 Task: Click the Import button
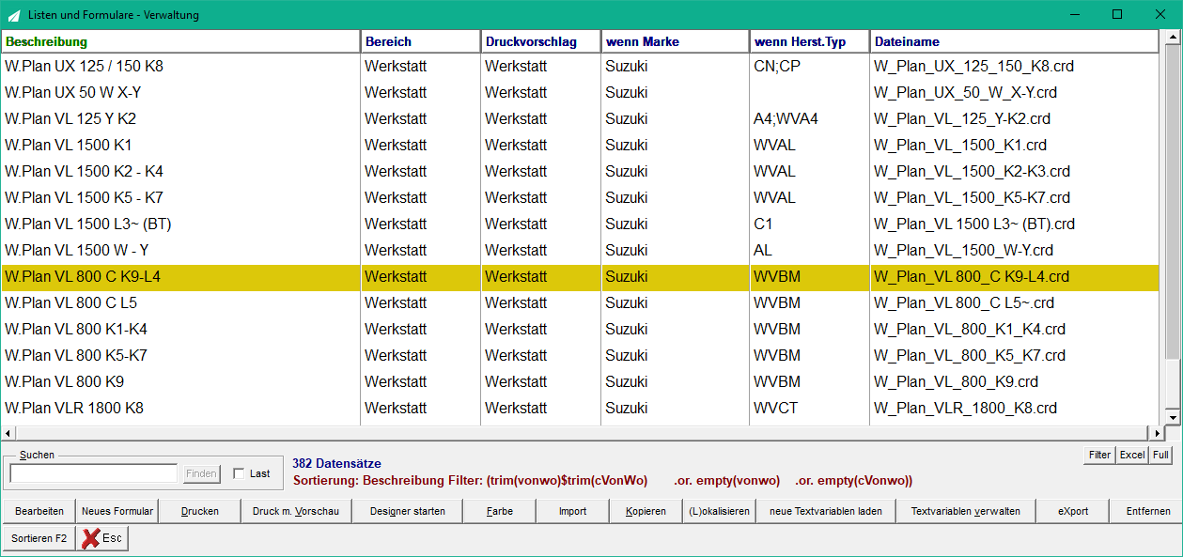(573, 511)
